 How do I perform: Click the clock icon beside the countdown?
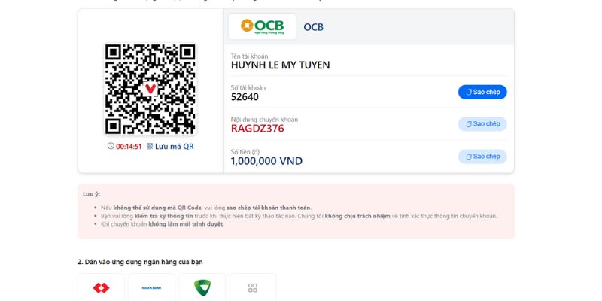tap(111, 146)
